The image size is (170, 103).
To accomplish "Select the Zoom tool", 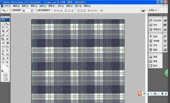I will (x=7, y=62).
